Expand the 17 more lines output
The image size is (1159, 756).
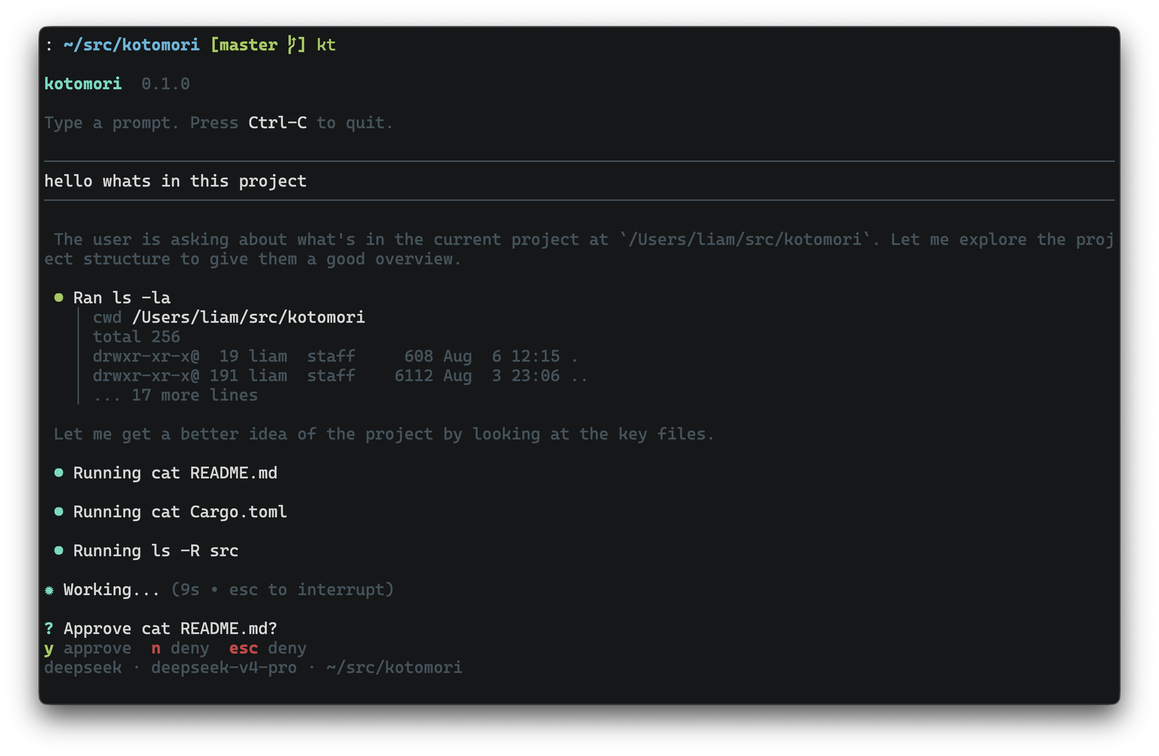coord(175,395)
